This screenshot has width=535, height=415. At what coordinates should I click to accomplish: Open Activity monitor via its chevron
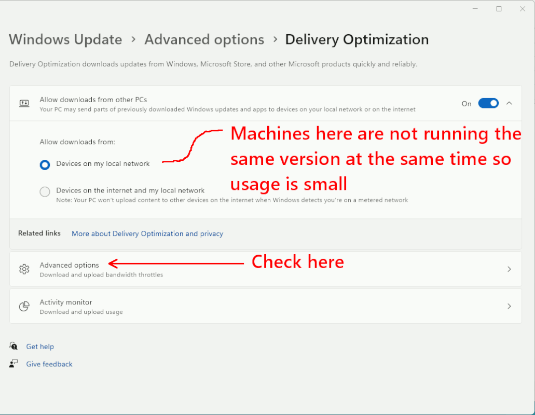509,306
